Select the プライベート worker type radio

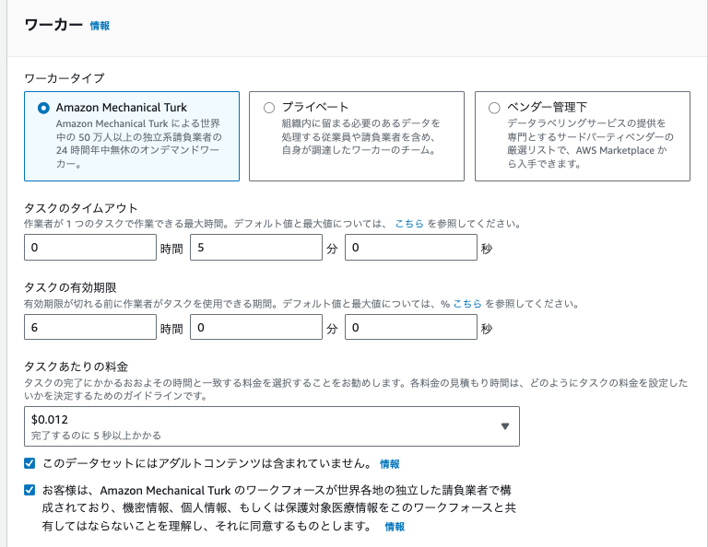[269, 108]
